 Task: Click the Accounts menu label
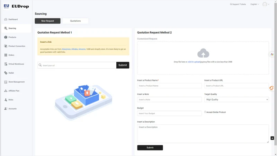coord(12,109)
